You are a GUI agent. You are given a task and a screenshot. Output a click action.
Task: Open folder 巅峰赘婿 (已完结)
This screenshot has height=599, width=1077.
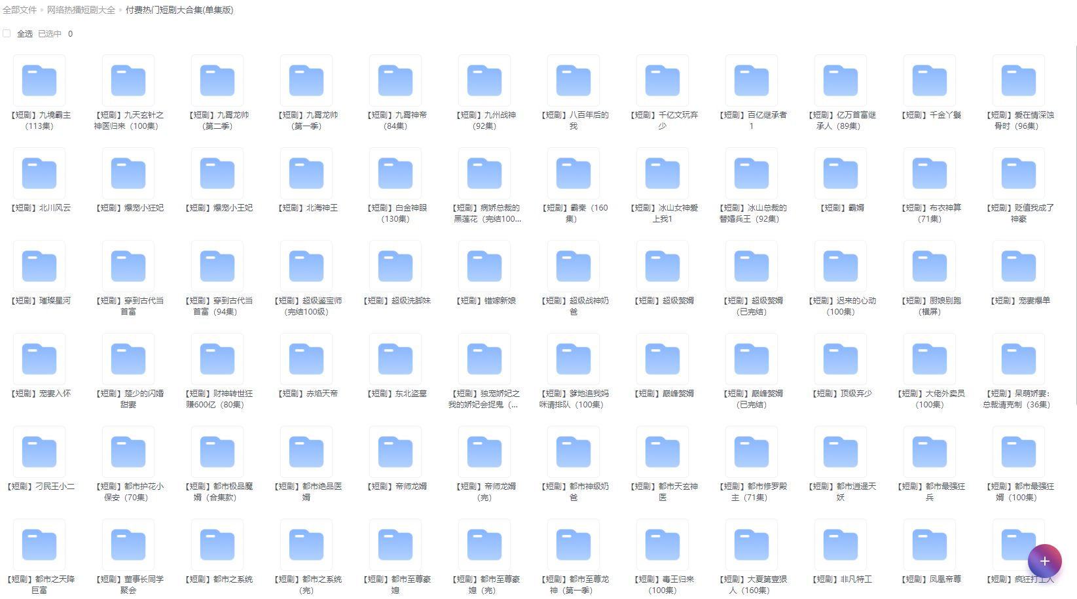pyautogui.click(x=752, y=359)
